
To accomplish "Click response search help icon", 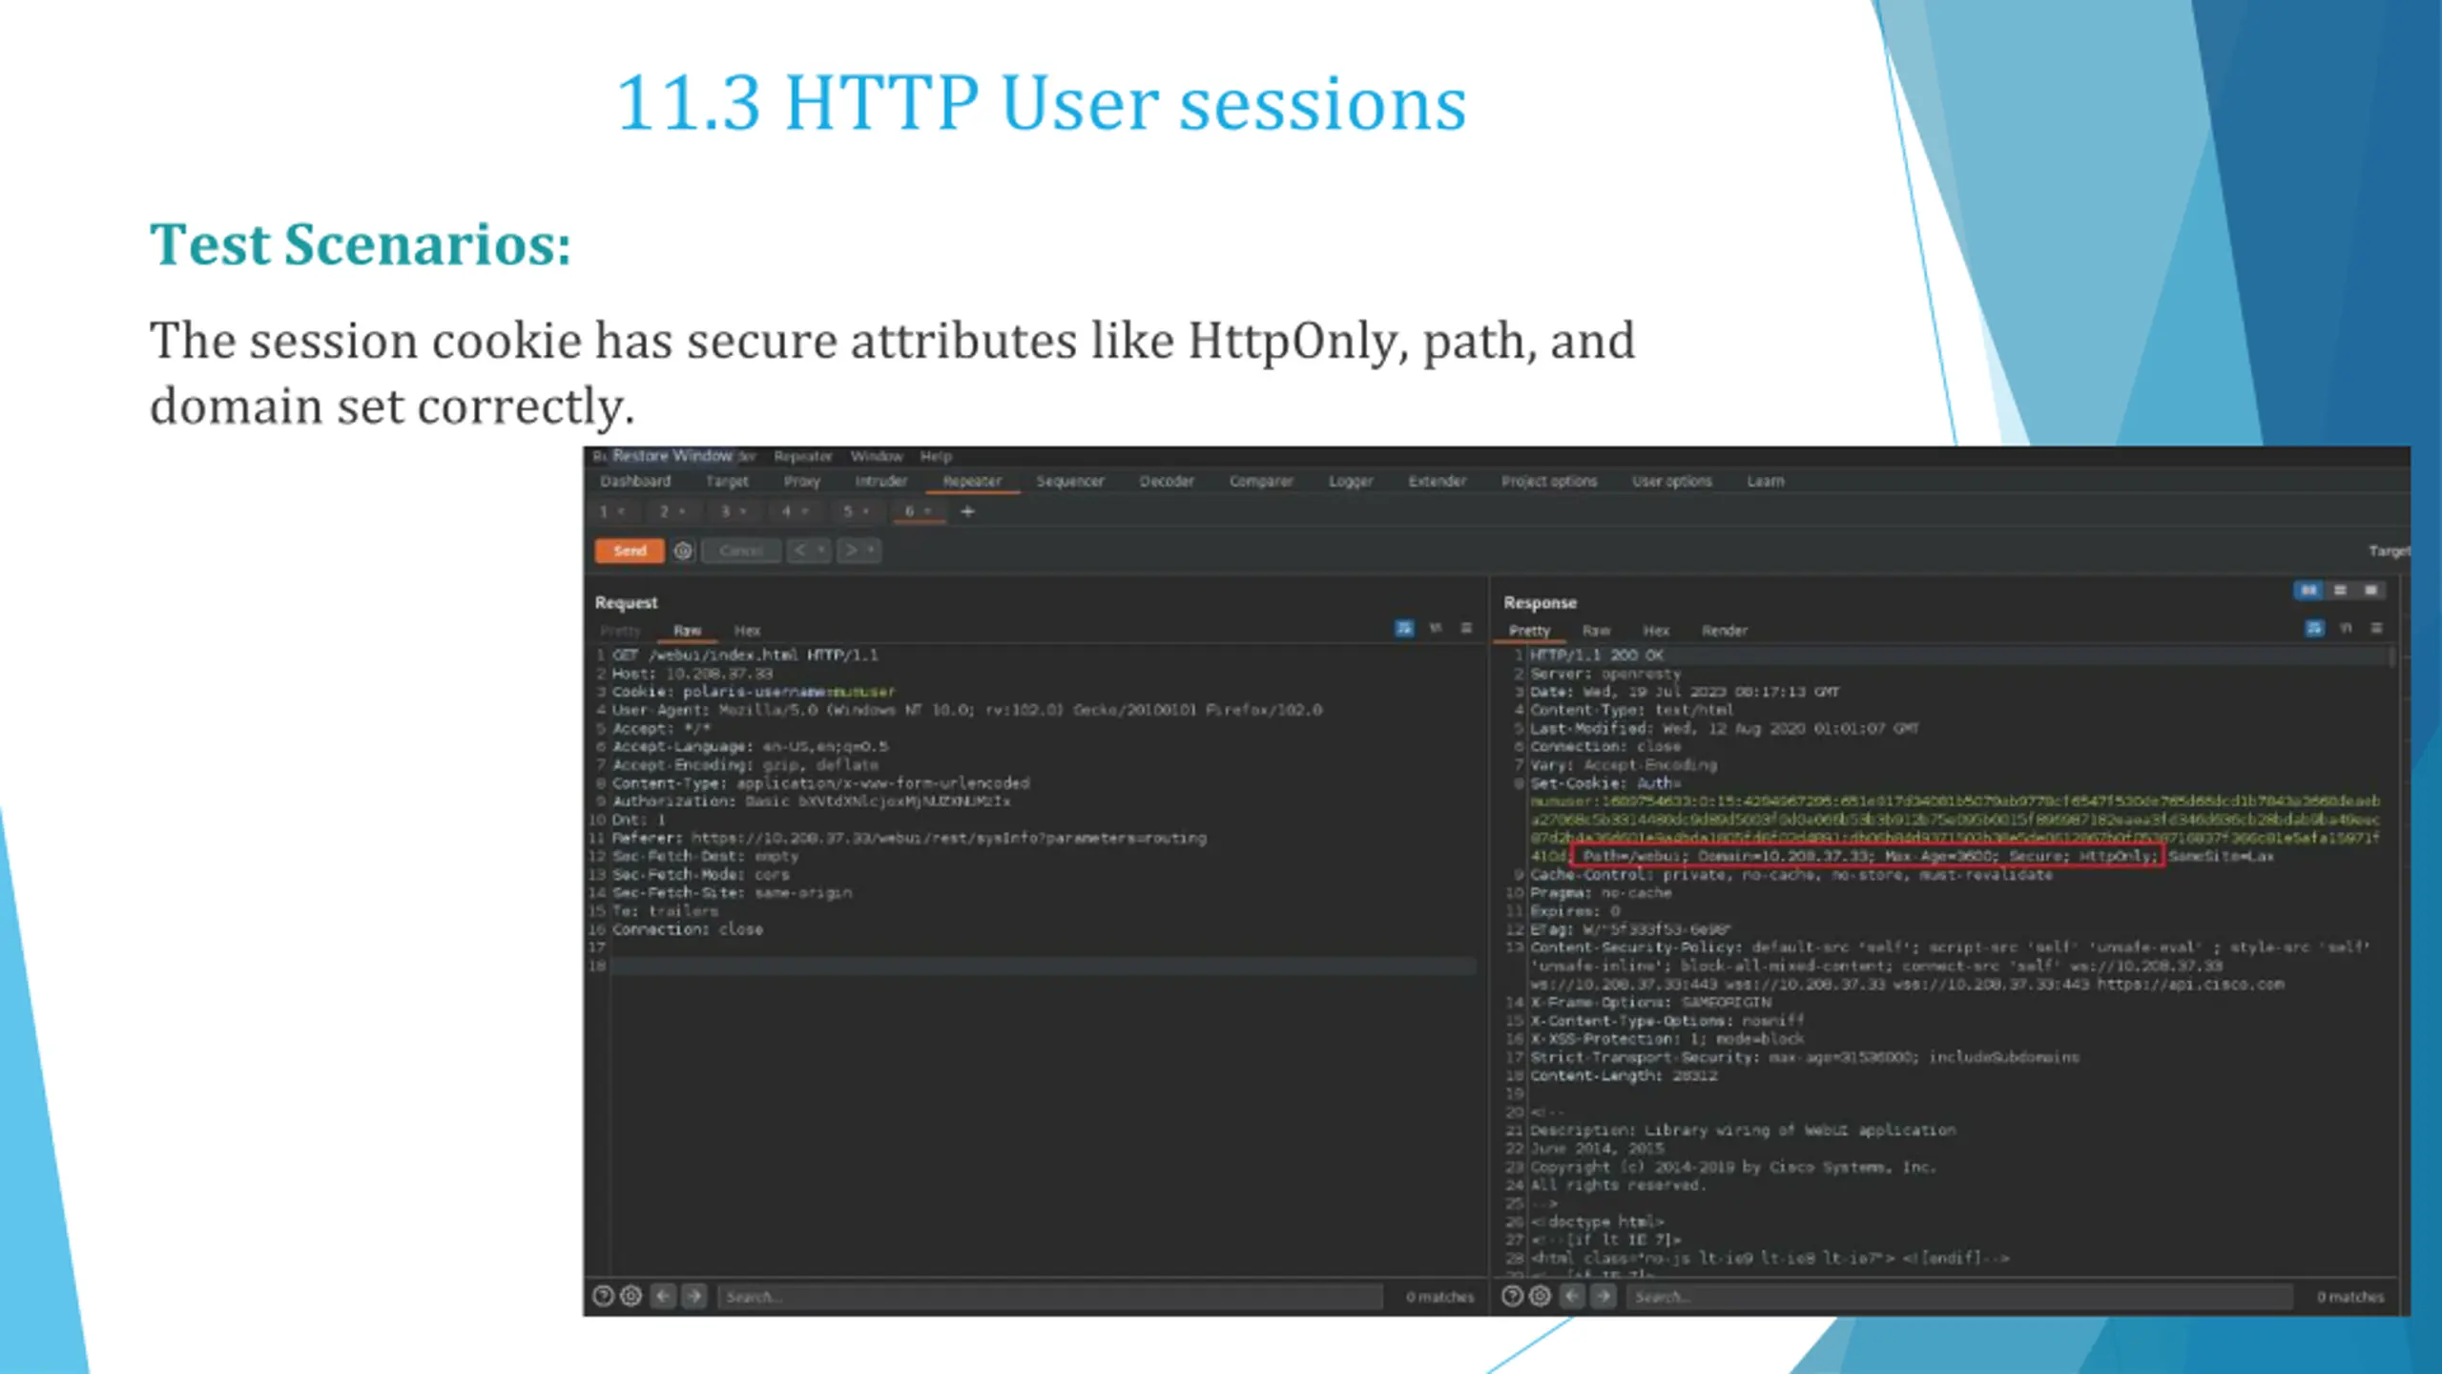I will coord(1512,1296).
